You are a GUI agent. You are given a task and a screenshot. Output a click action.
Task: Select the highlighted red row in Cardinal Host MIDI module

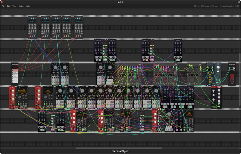(x=15, y=70)
